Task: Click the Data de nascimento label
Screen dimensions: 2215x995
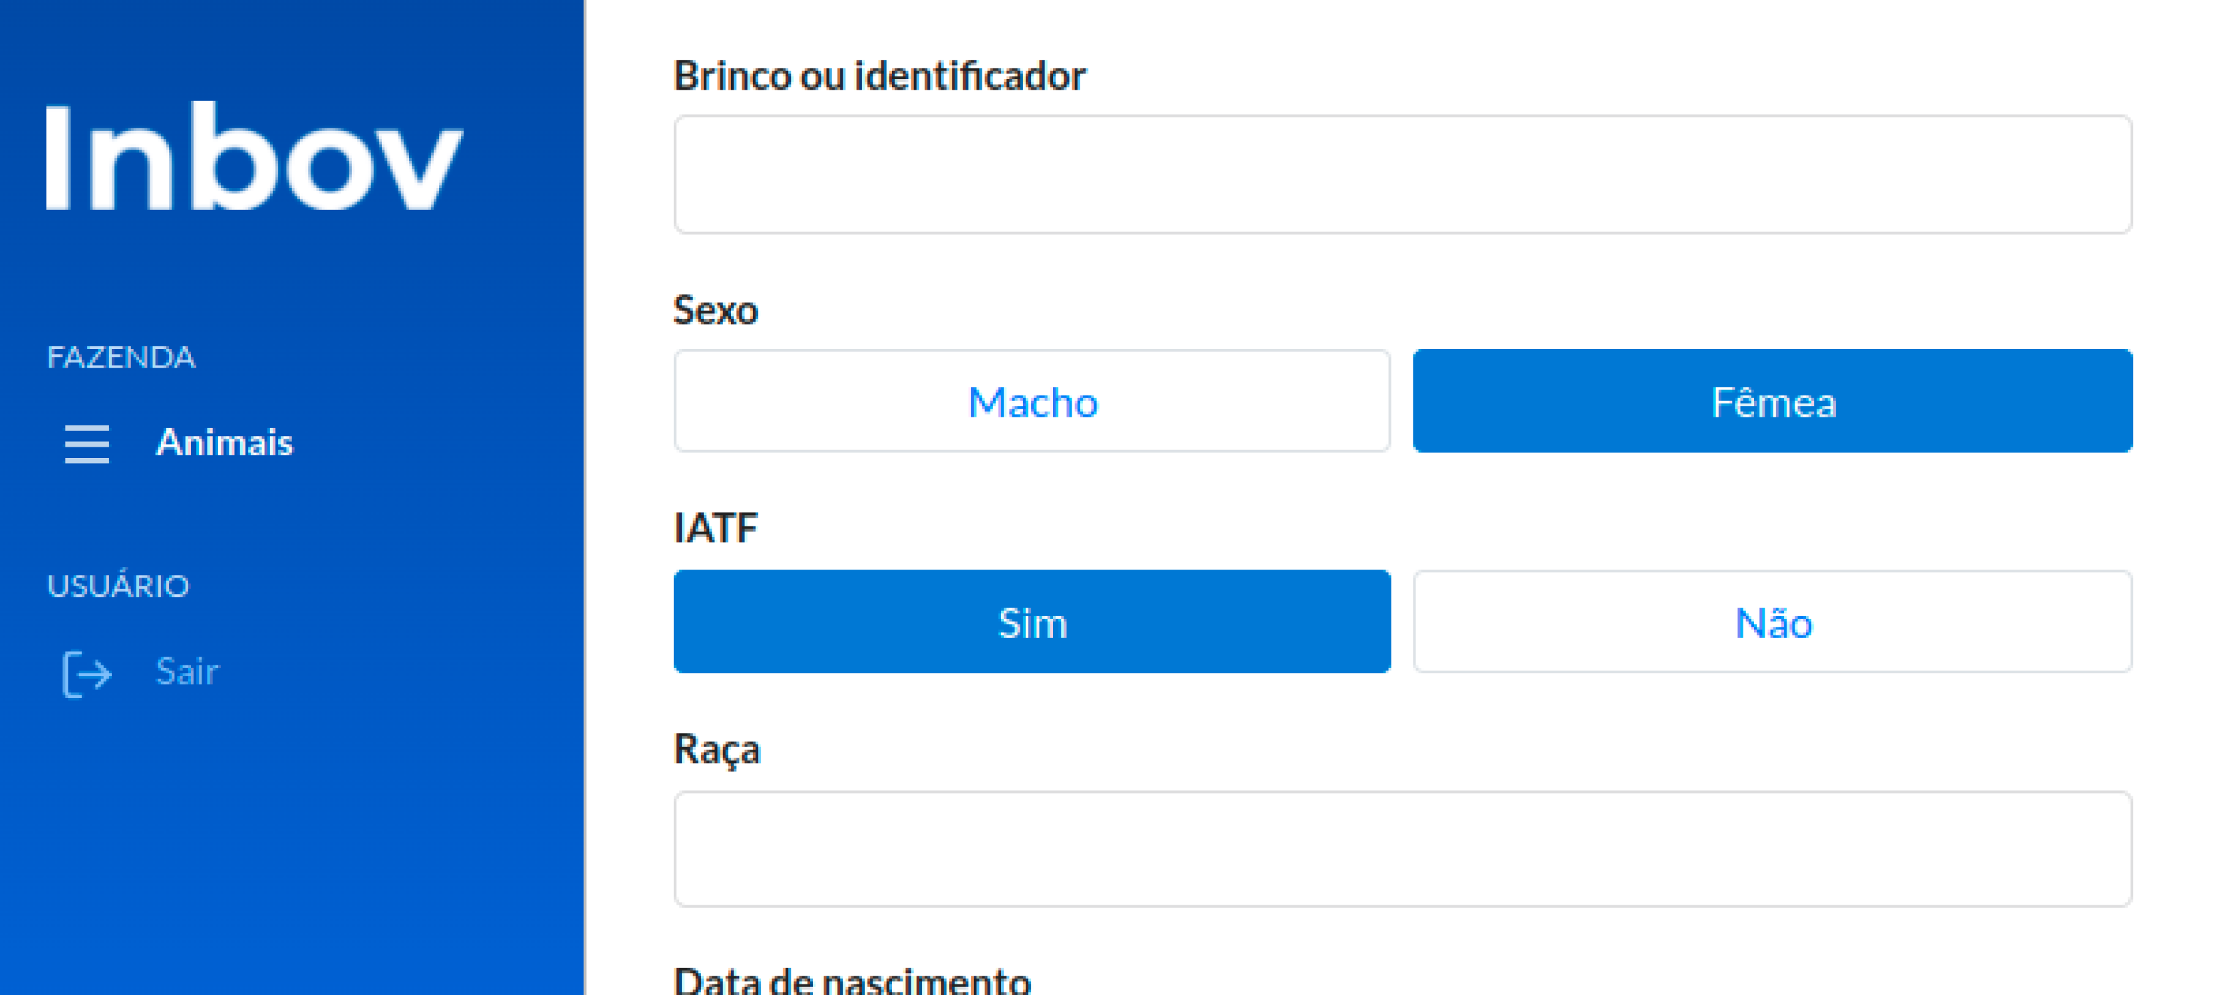Action: (x=851, y=980)
